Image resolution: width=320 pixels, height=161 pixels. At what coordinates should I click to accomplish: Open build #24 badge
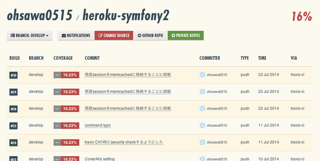pyautogui.click(x=14, y=143)
